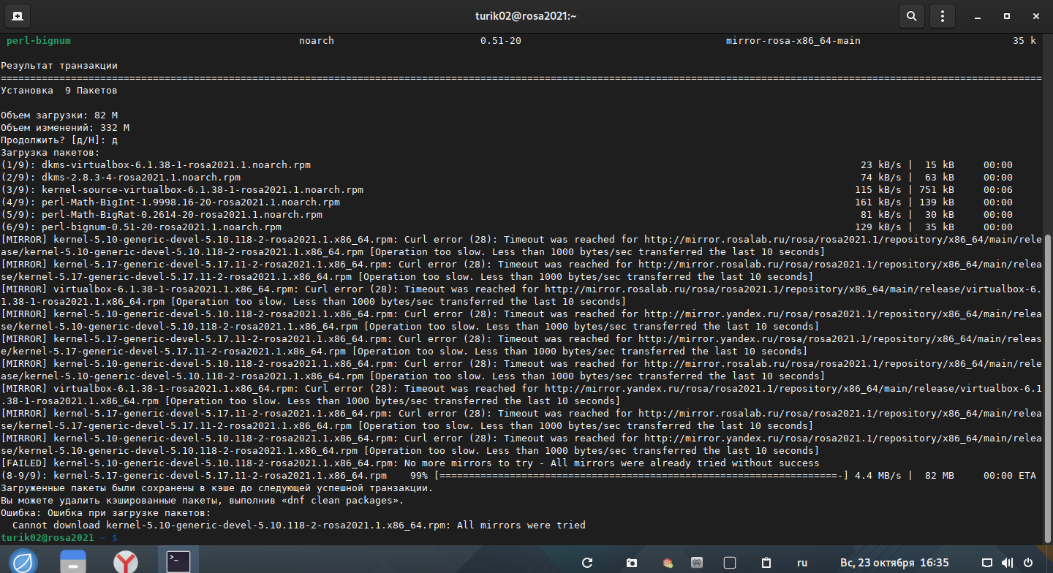Click the rounded square tray icon
The width and height of the screenshot is (1053, 573).
729,563
